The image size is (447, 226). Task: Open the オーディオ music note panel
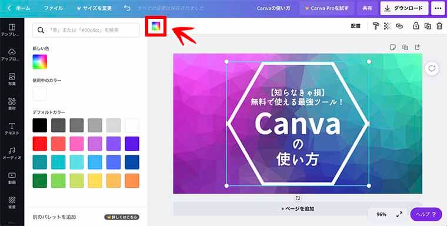pos(12,153)
